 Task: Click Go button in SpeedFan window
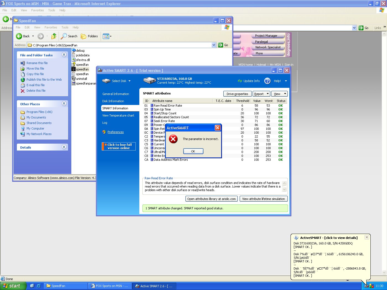(223, 45)
